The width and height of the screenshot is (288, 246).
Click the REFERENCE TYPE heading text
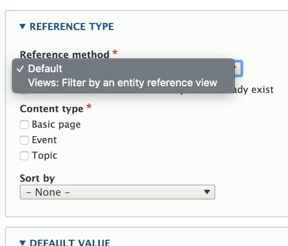point(71,27)
